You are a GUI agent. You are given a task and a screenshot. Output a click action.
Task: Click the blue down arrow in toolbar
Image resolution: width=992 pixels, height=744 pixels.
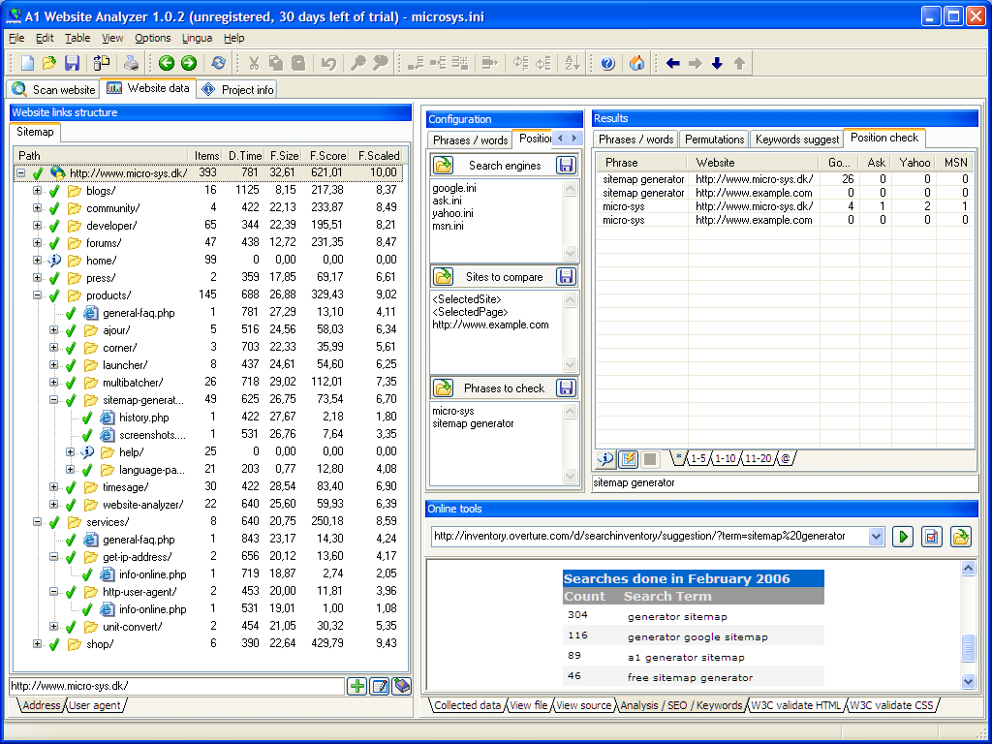(717, 63)
